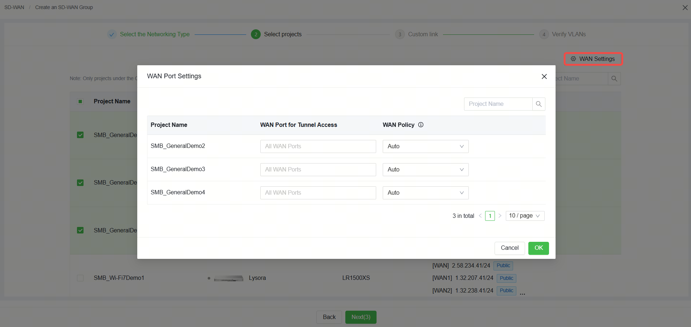Click the Public tag beside WAN1 address
This screenshot has height=327, width=691.
tap(506, 278)
